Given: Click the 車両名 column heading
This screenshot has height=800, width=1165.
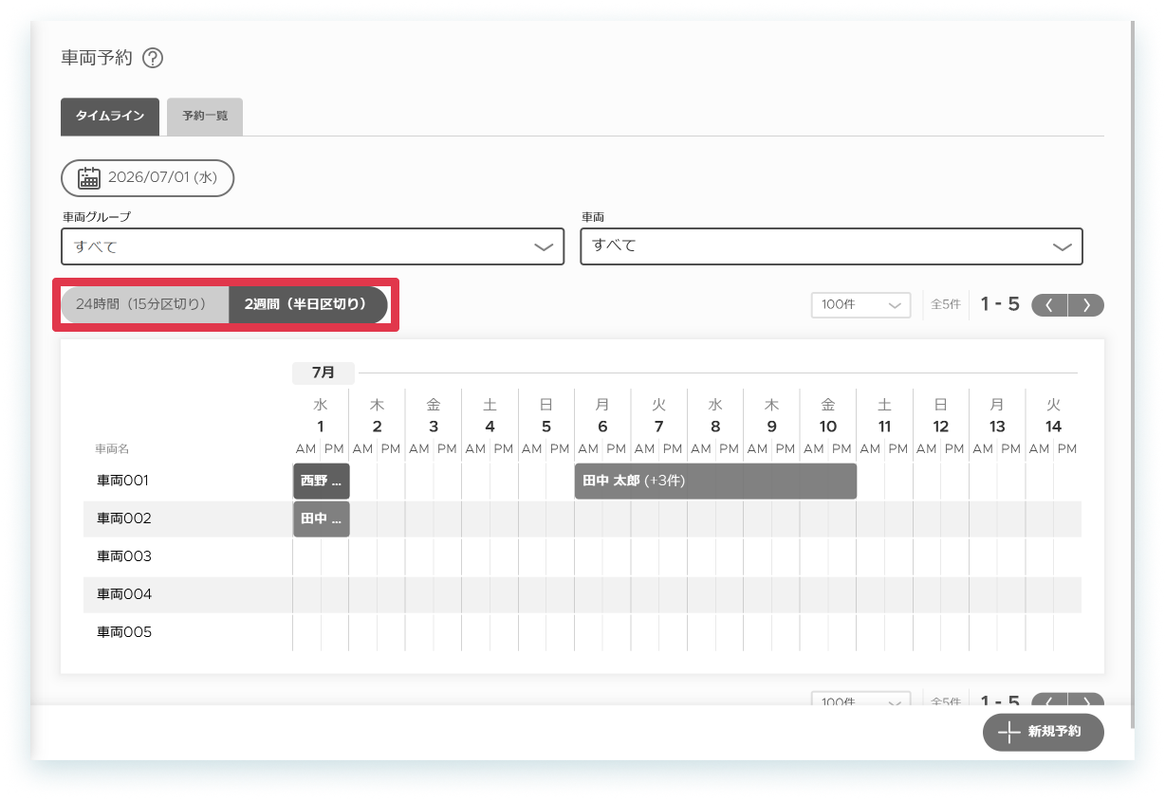Looking at the screenshot, I should [x=112, y=448].
